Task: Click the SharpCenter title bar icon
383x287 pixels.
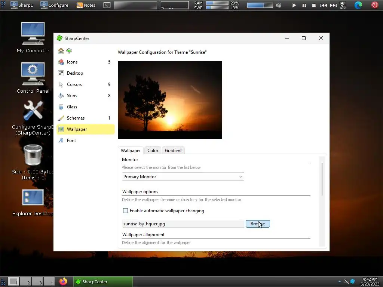Action: point(59,38)
